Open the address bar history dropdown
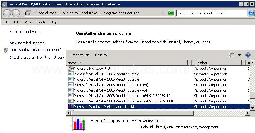Screen dimensions: 256x133 pyautogui.click(x=163, y=13)
